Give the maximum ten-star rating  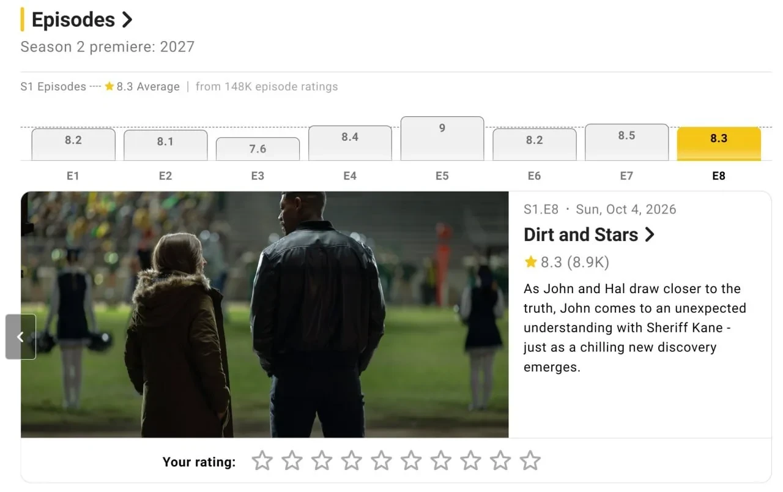tap(530, 461)
